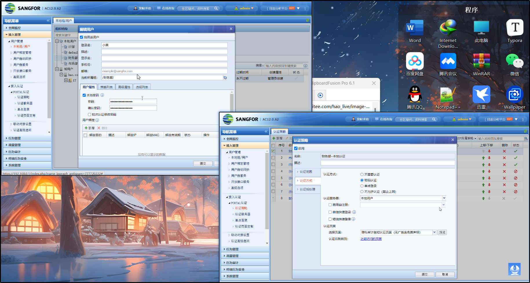Click the disabled status icon of row 4

coord(516,171)
